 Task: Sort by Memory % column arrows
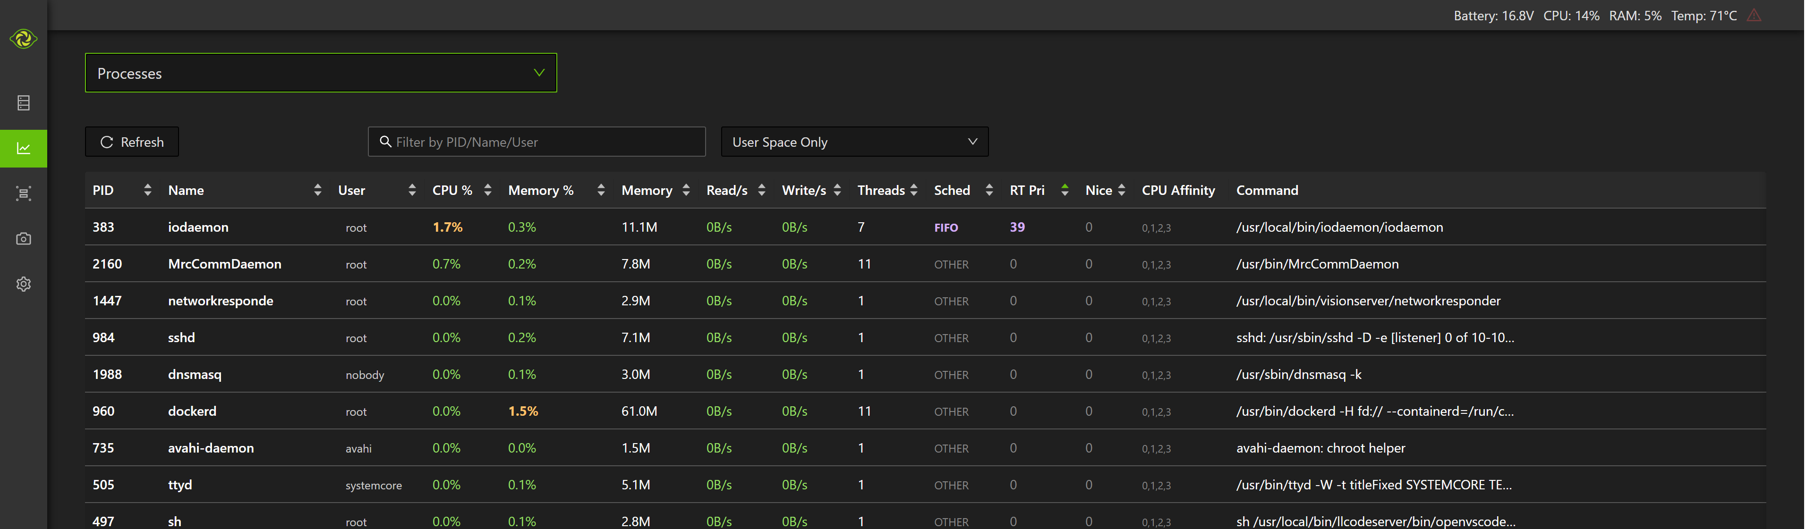click(x=601, y=190)
